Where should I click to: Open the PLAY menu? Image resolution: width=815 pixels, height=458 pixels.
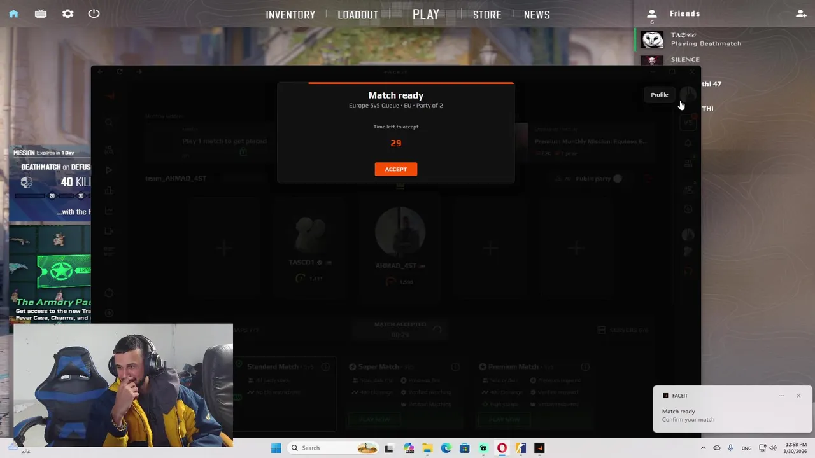pos(426,14)
